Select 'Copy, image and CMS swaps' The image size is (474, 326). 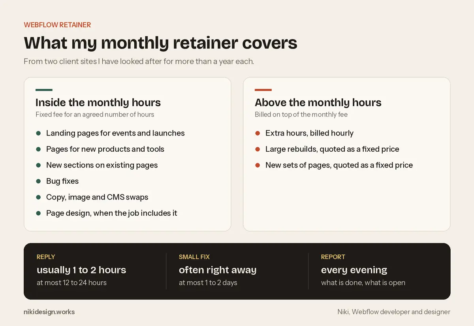click(x=97, y=197)
